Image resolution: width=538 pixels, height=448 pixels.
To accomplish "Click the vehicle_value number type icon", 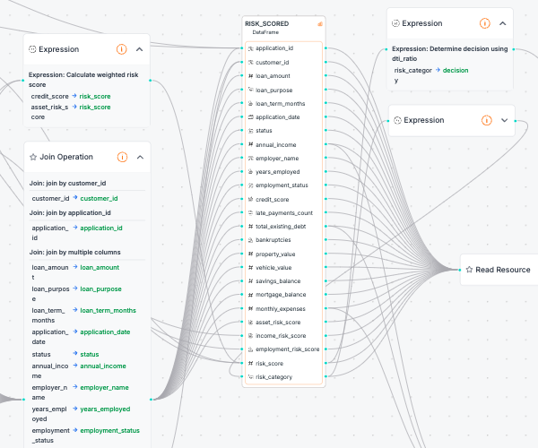I will [250, 267].
